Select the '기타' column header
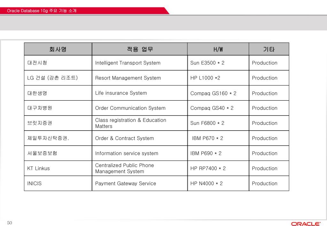The height and width of the screenshot is (226, 327). (269, 49)
